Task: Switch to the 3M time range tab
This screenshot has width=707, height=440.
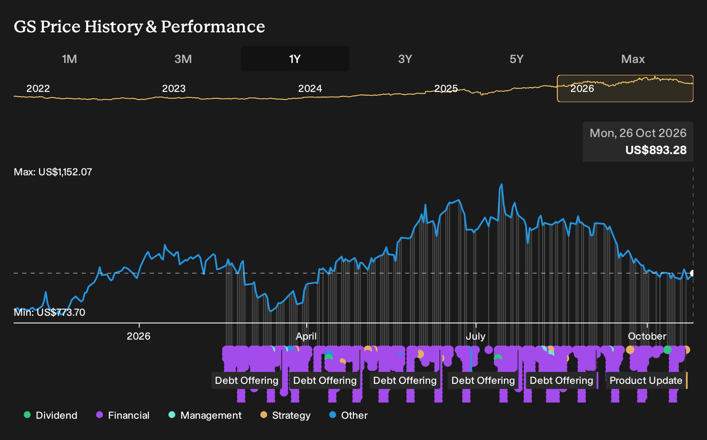Action: [183, 59]
